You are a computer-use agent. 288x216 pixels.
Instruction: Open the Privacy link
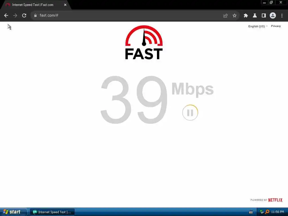click(x=276, y=26)
